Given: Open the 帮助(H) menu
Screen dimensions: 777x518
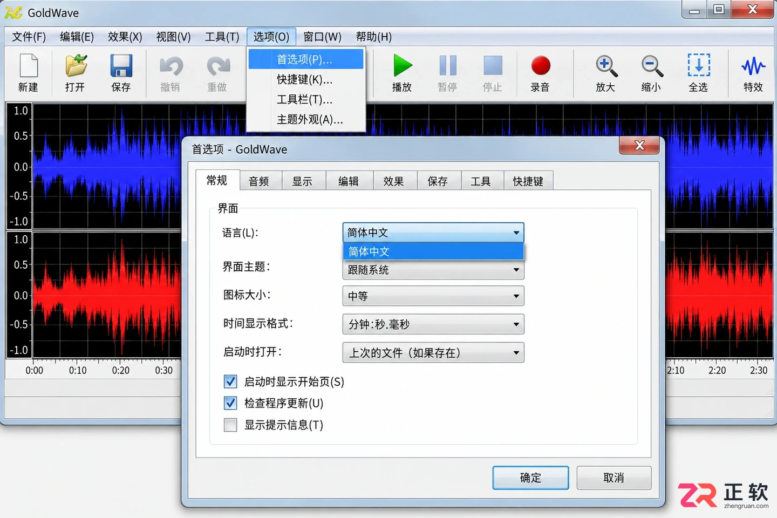Looking at the screenshot, I should pyautogui.click(x=373, y=37).
